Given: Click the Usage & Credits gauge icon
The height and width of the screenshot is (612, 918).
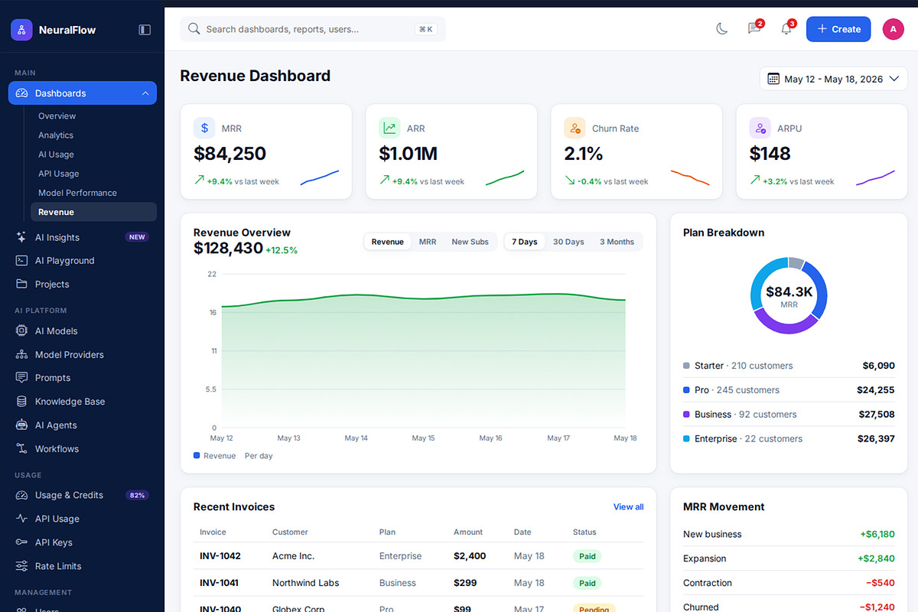Looking at the screenshot, I should 21,495.
